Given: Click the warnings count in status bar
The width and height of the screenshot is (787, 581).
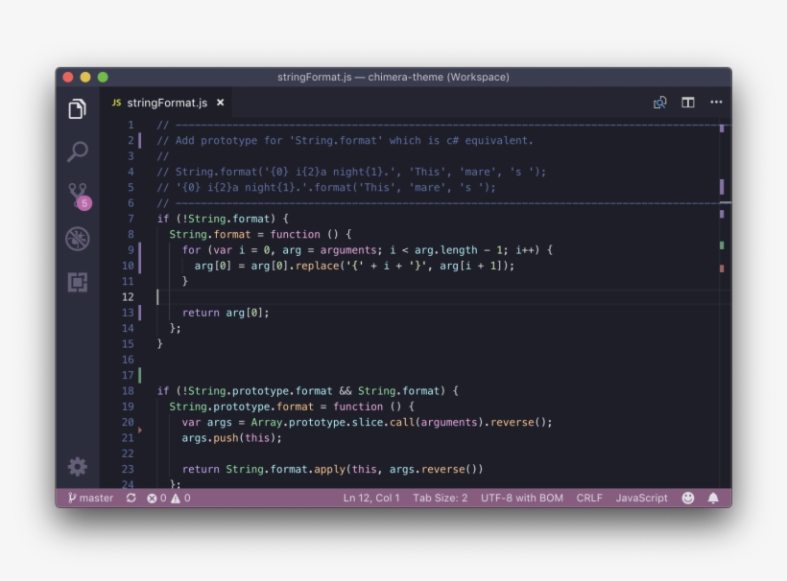Looking at the screenshot, I should [x=180, y=498].
